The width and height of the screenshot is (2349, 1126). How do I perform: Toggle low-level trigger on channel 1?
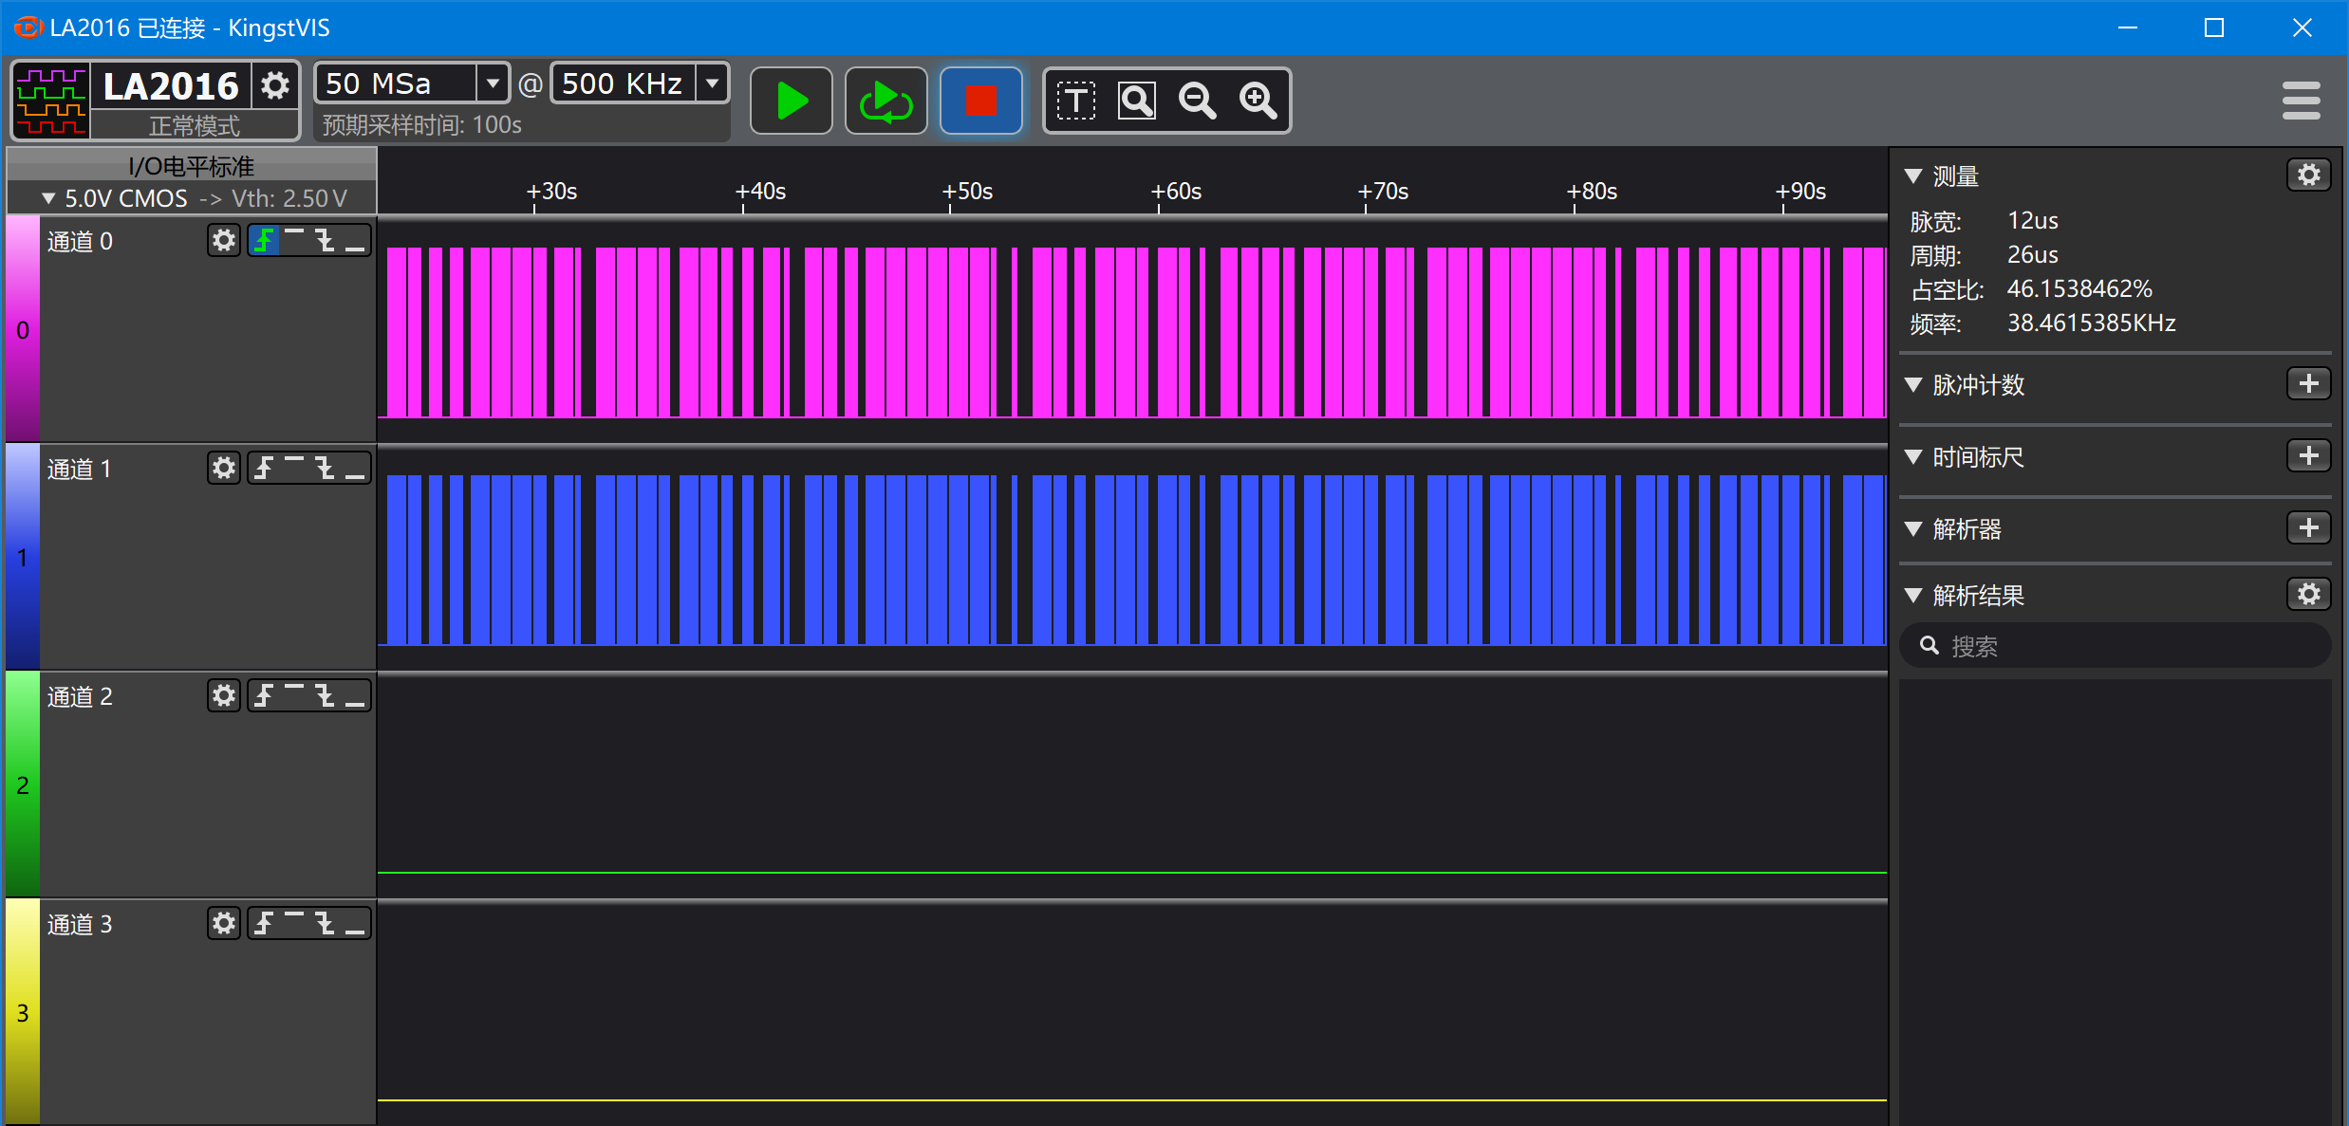coord(355,468)
